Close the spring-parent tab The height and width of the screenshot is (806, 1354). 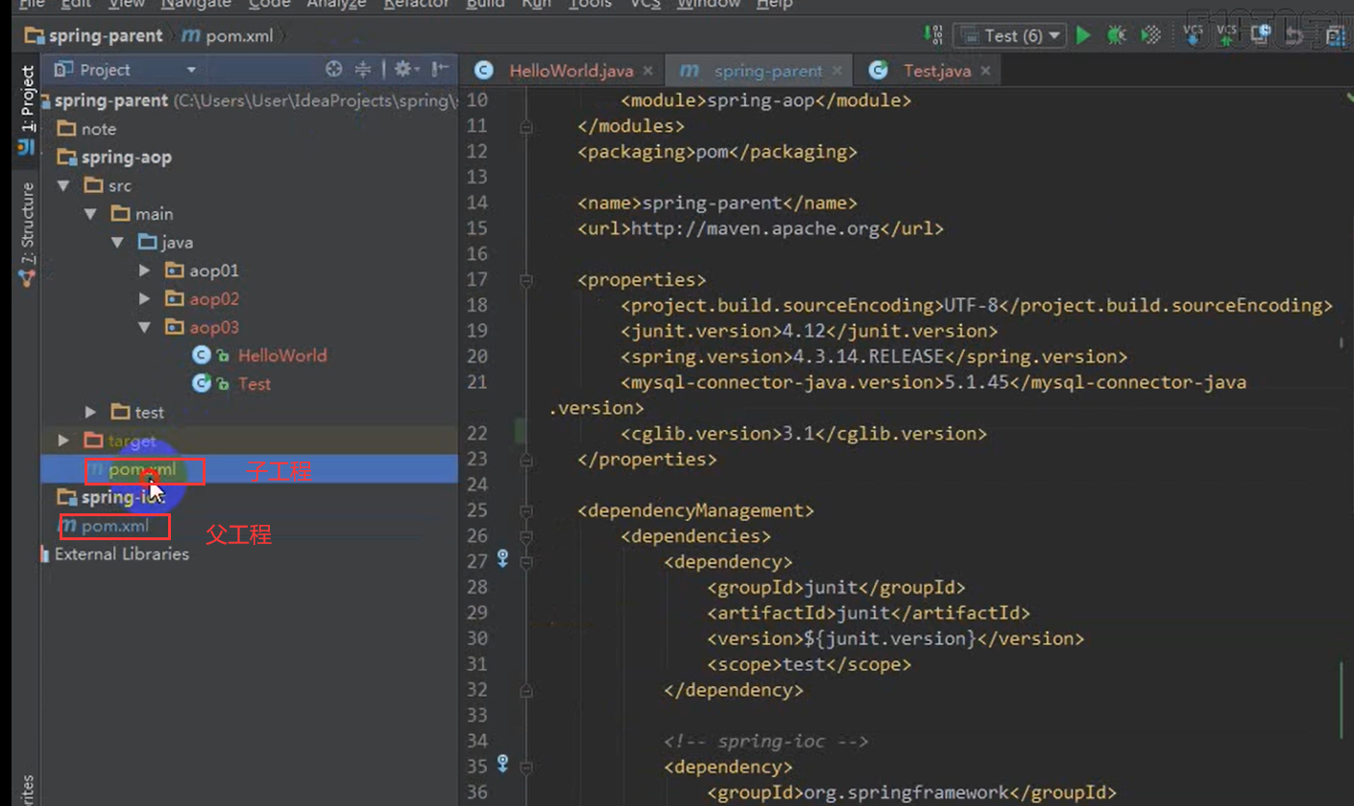coord(838,71)
